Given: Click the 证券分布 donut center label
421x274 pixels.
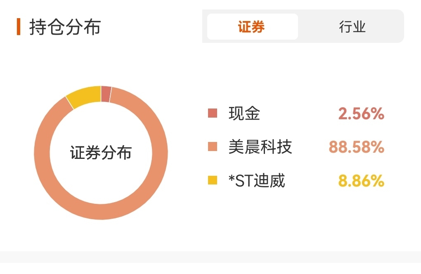Looking at the screenshot, I should pyautogui.click(x=101, y=153).
